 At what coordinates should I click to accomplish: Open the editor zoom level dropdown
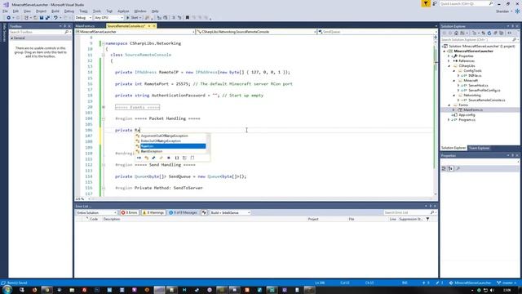pos(83,198)
